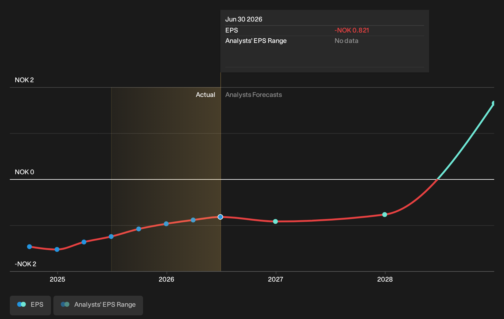The height and width of the screenshot is (319, 504).
Task: Click the 'Actual' region label
Action: tap(205, 95)
